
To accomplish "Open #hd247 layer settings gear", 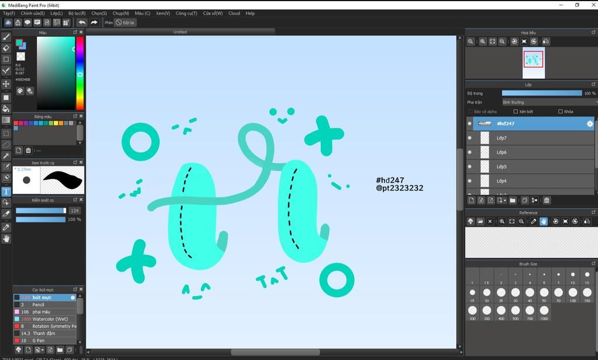I will 590,124.
